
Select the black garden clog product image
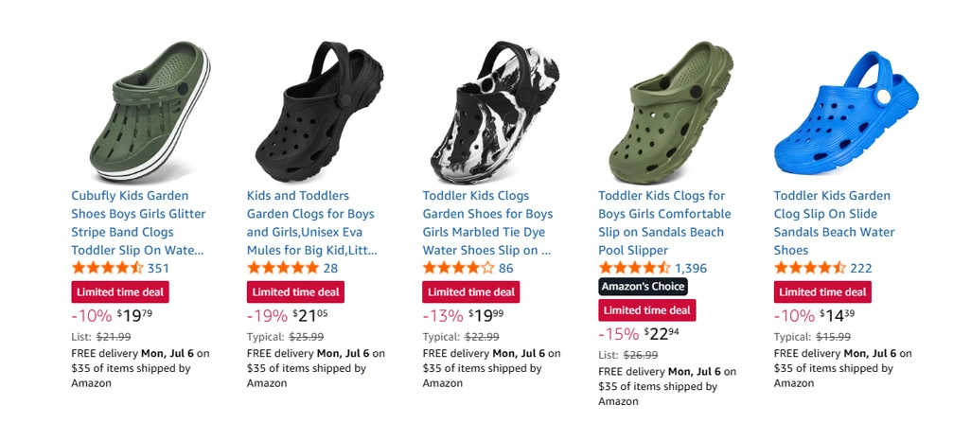point(319,112)
